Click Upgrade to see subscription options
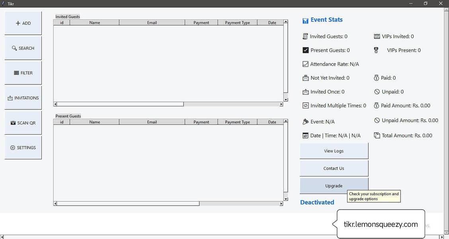449x239 pixels. (334, 186)
